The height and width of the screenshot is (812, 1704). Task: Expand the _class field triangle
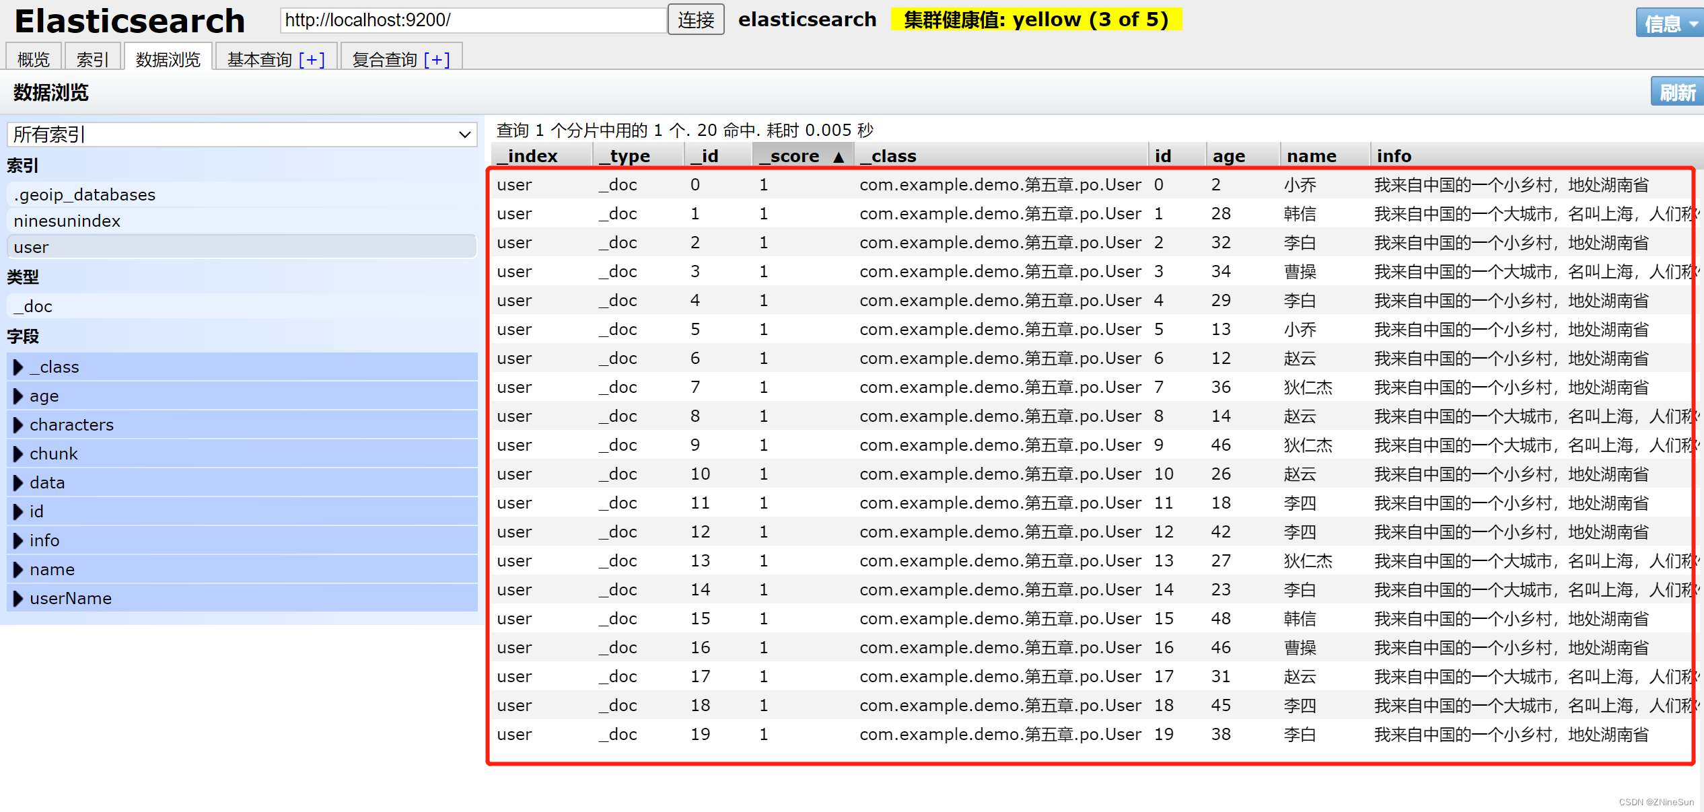tap(18, 367)
